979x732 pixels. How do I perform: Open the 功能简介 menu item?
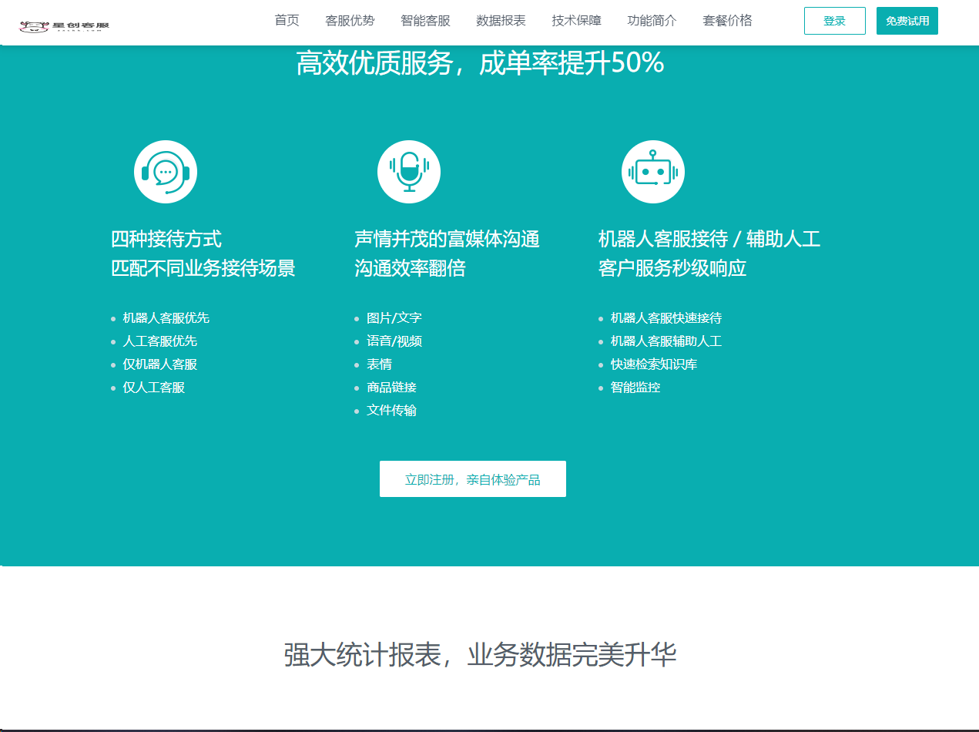click(652, 21)
